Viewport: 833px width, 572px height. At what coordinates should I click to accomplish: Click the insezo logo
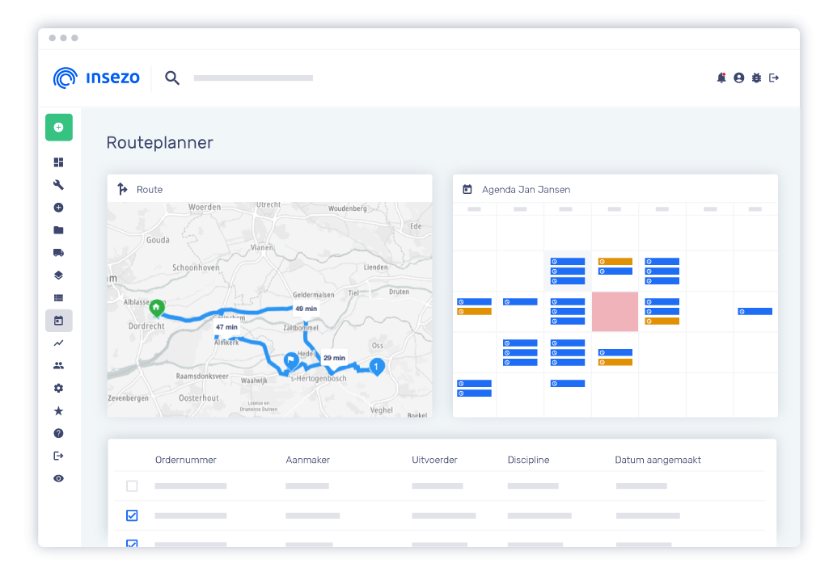[96, 78]
